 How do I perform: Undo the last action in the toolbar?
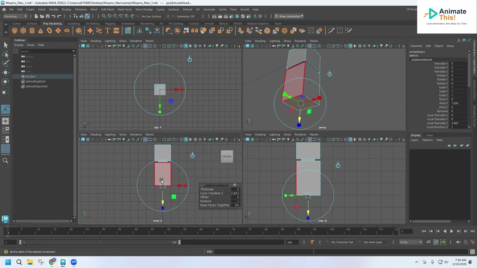(x=53, y=16)
